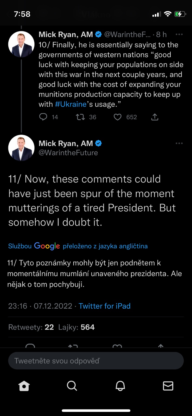Image resolution: width=192 pixels, height=416 pixels.
Task: Like the 10/ thread tweet
Action: 118,117
